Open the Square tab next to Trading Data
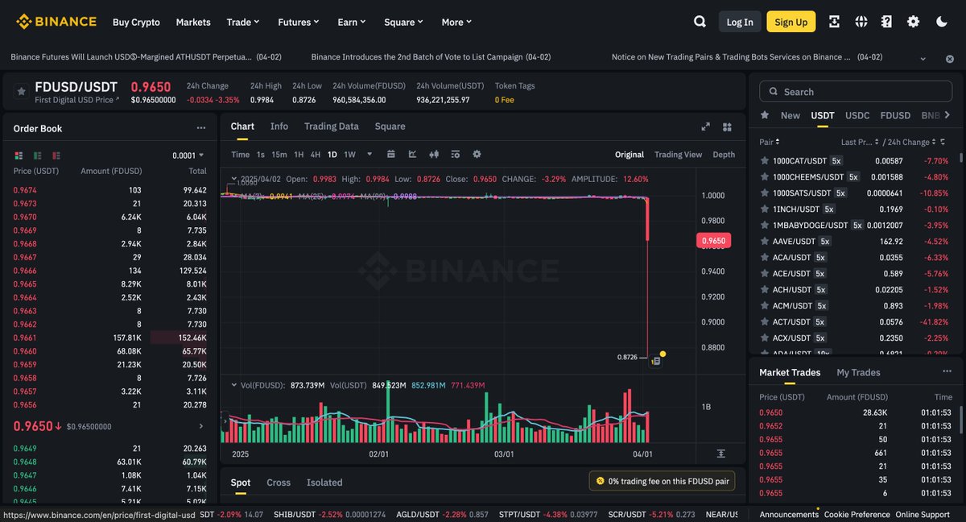Viewport: 966px width, 522px height. pyautogui.click(x=390, y=126)
